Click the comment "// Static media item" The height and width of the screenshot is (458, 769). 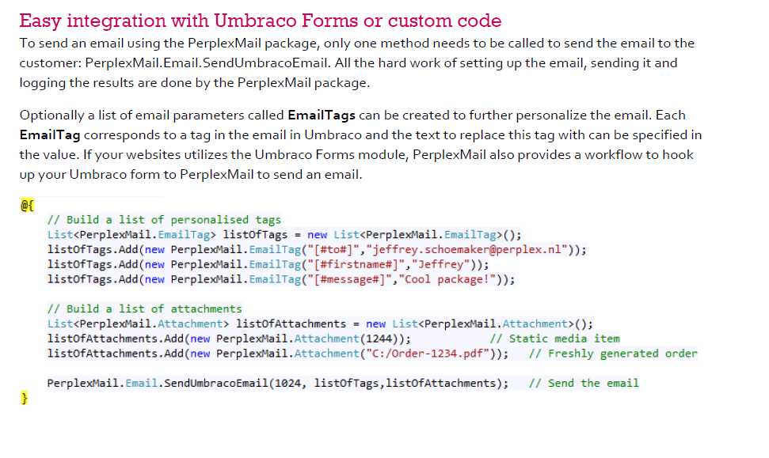[x=554, y=339]
